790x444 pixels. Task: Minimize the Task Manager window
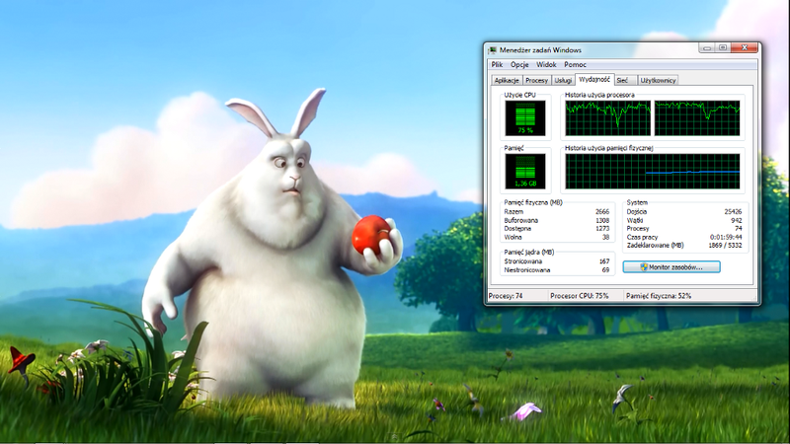(706, 47)
